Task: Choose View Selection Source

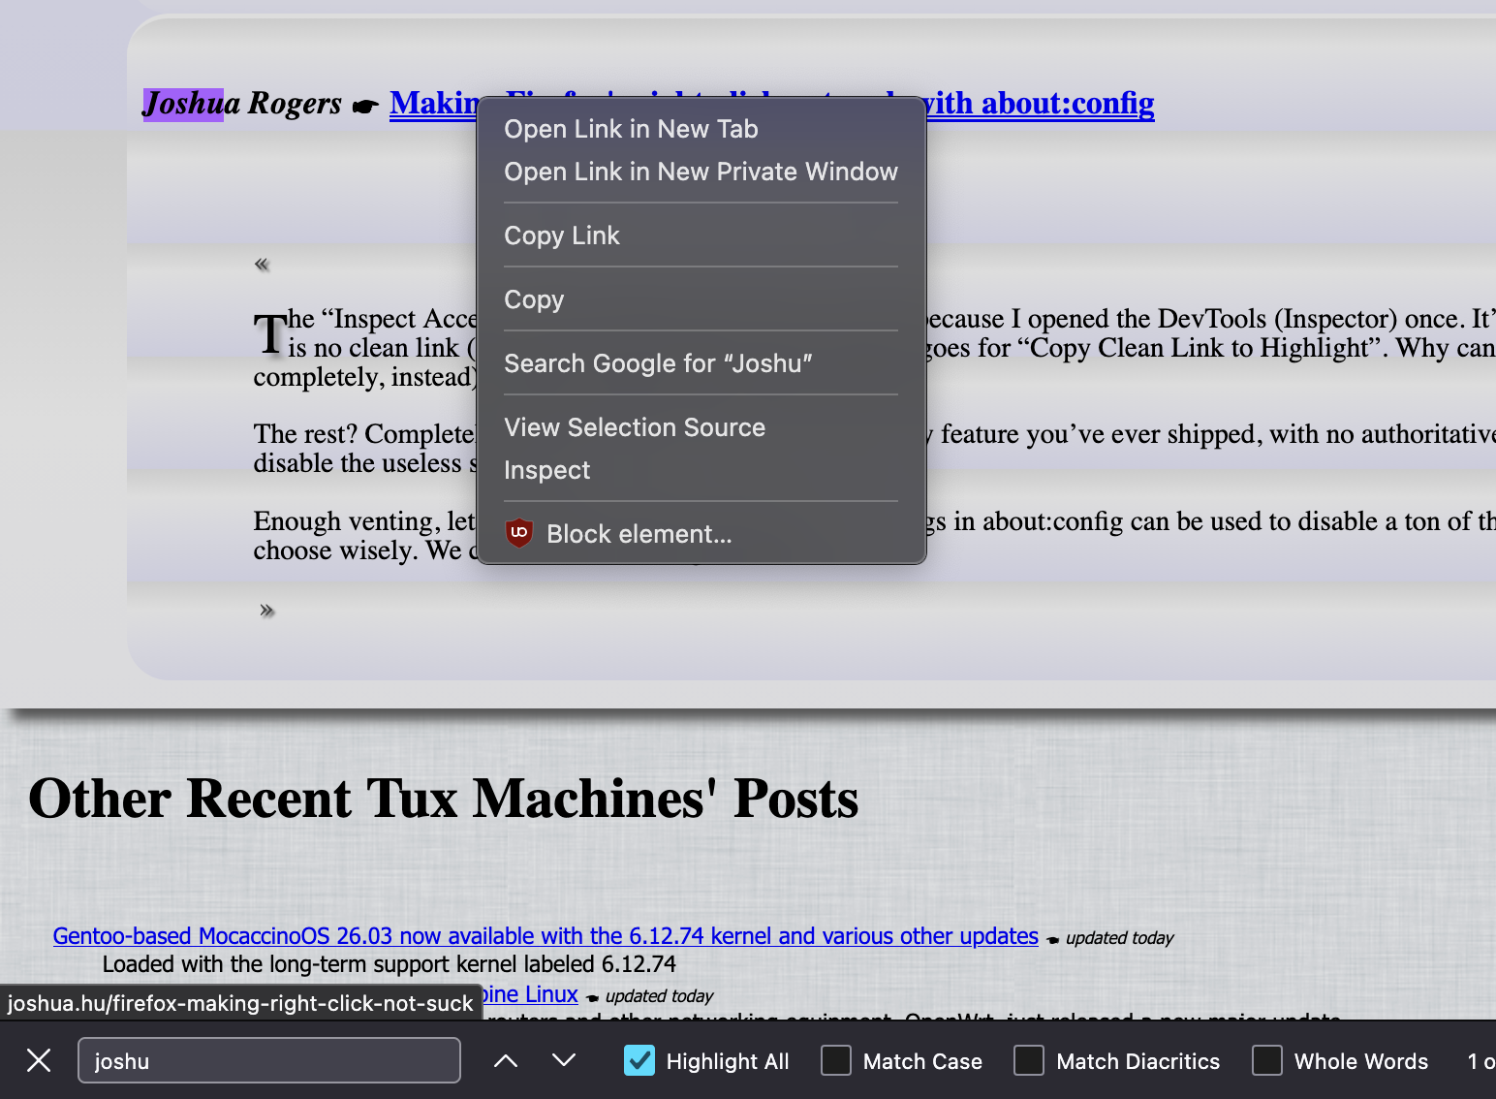Action: click(x=635, y=427)
